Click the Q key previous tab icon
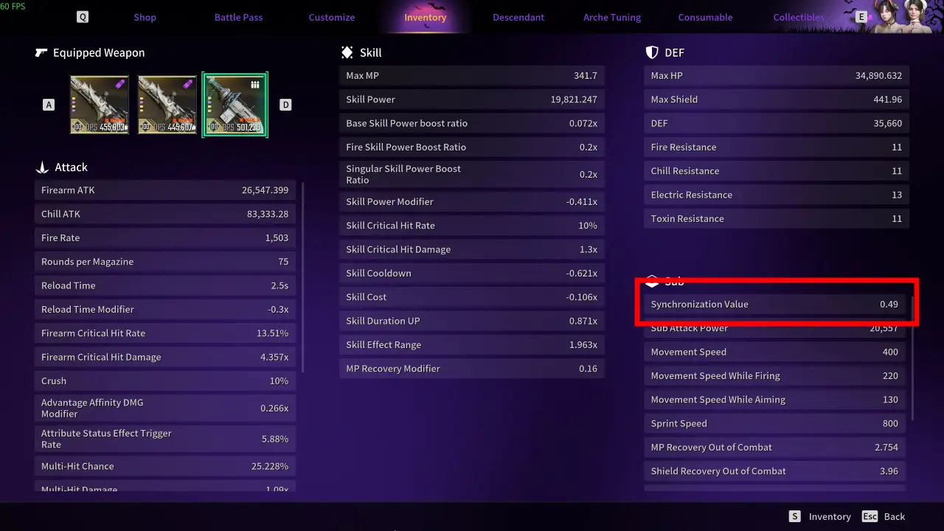This screenshot has height=531, width=944. click(83, 17)
